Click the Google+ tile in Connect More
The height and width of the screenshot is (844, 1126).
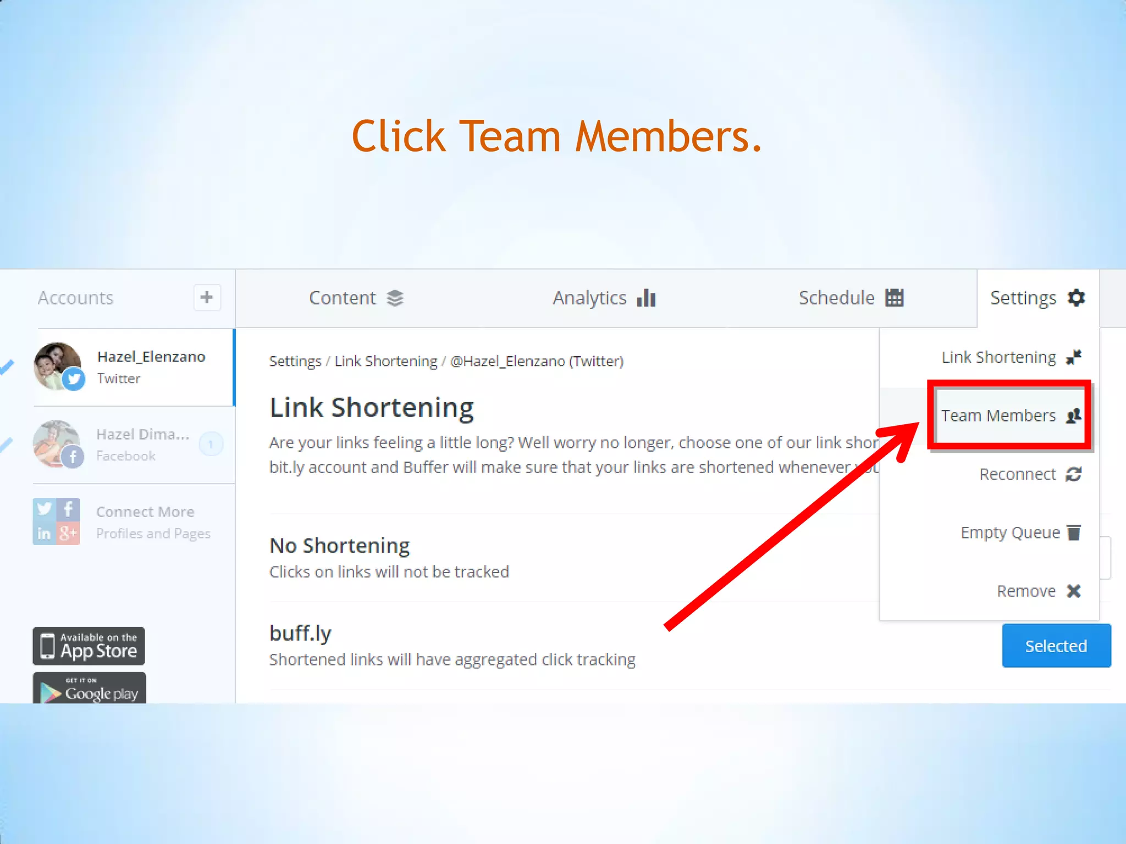[68, 533]
